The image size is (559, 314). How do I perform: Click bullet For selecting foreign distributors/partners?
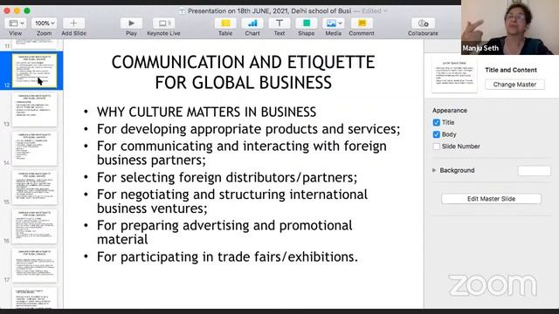click(x=227, y=177)
